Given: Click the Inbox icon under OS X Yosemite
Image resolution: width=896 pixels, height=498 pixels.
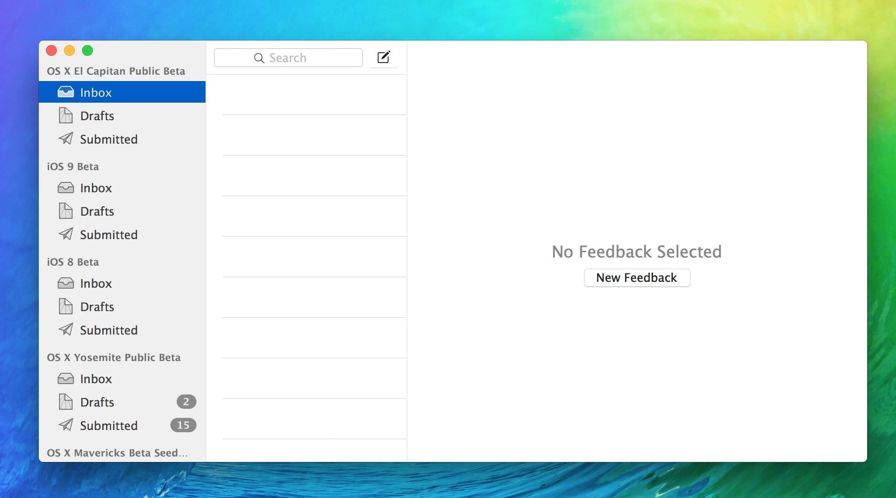Looking at the screenshot, I should point(66,378).
